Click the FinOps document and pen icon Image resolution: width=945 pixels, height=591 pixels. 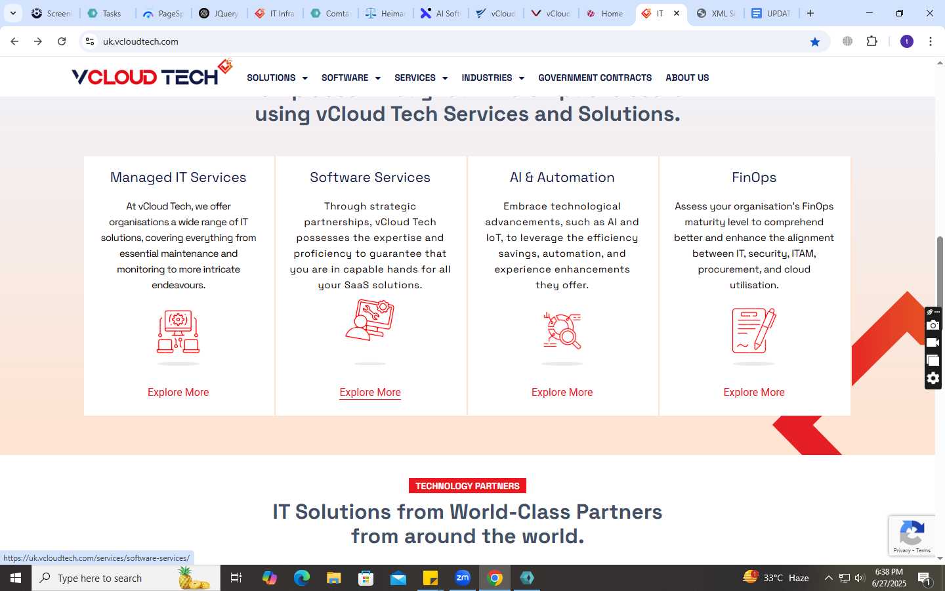point(754,330)
